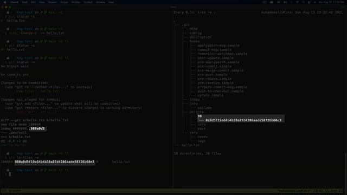
Task: Click 'Changes not staged for commit:' heading
Action: tap(30, 100)
